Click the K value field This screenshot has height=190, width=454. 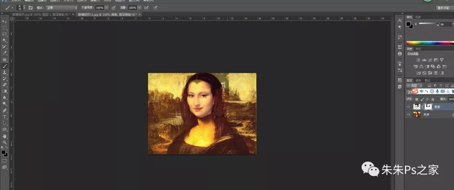[x=445, y=25]
